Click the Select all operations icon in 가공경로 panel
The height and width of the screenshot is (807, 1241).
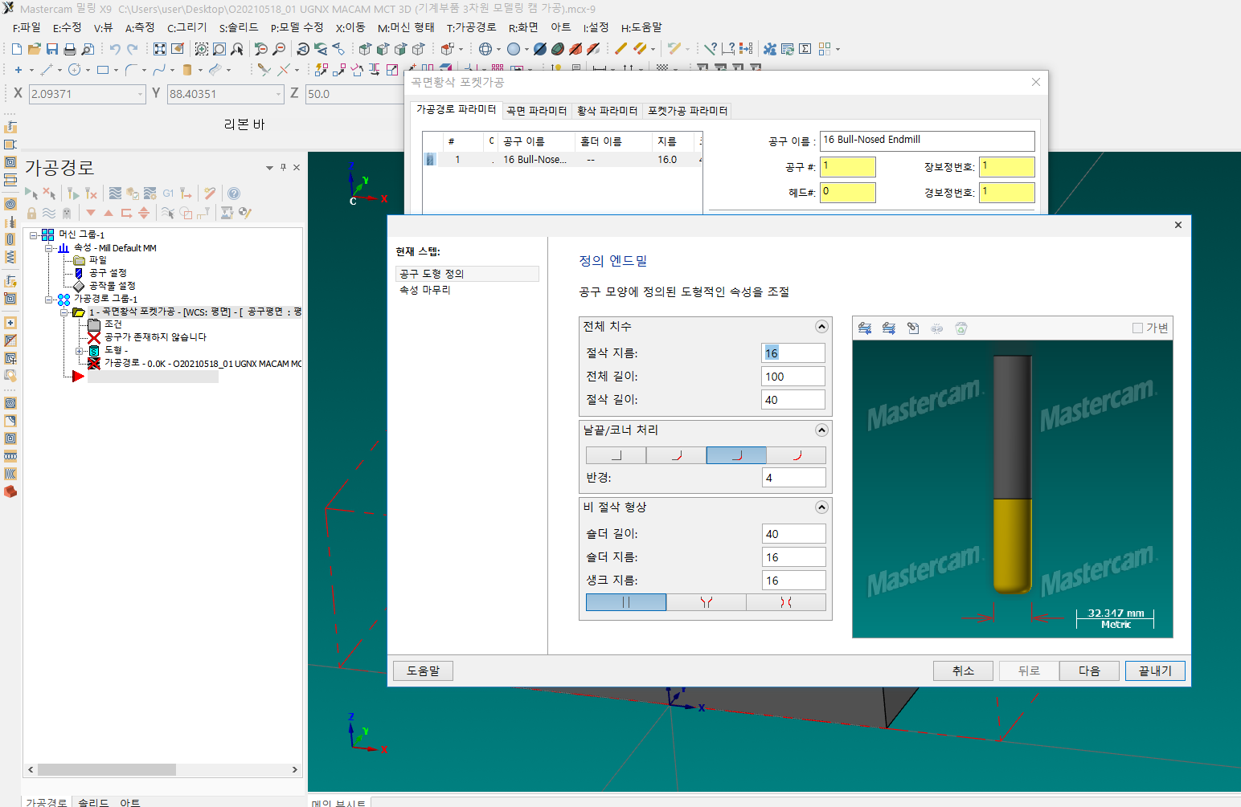[x=31, y=194]
